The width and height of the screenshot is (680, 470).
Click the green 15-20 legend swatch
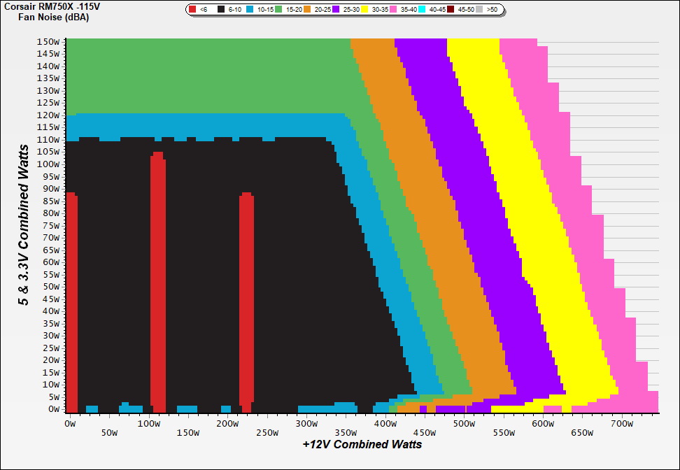pyautogui.click(x=278, y=10)
